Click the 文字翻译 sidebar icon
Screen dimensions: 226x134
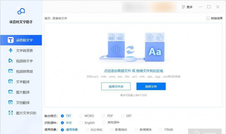point(10,81)
